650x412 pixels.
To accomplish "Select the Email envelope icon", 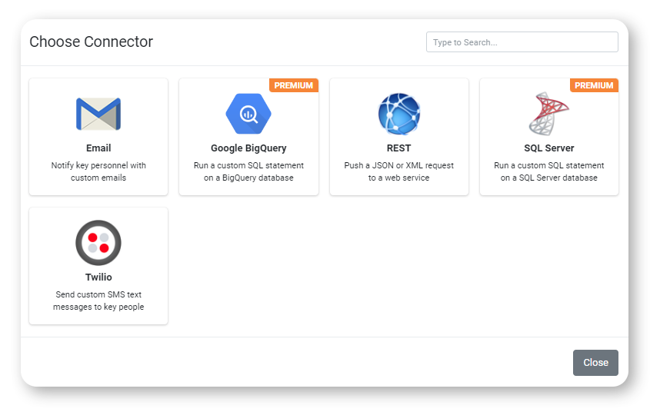I will 98,114.
